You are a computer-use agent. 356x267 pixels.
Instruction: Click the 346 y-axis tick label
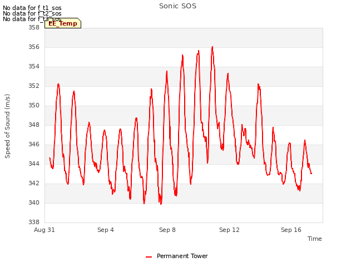34,145
